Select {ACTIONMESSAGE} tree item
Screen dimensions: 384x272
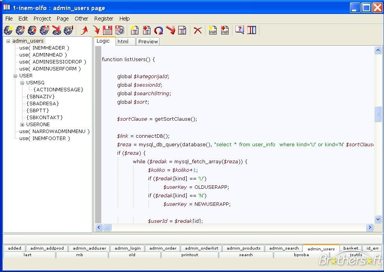(58, 90)
